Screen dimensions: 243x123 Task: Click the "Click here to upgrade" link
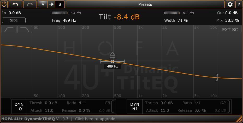[95, 119]
